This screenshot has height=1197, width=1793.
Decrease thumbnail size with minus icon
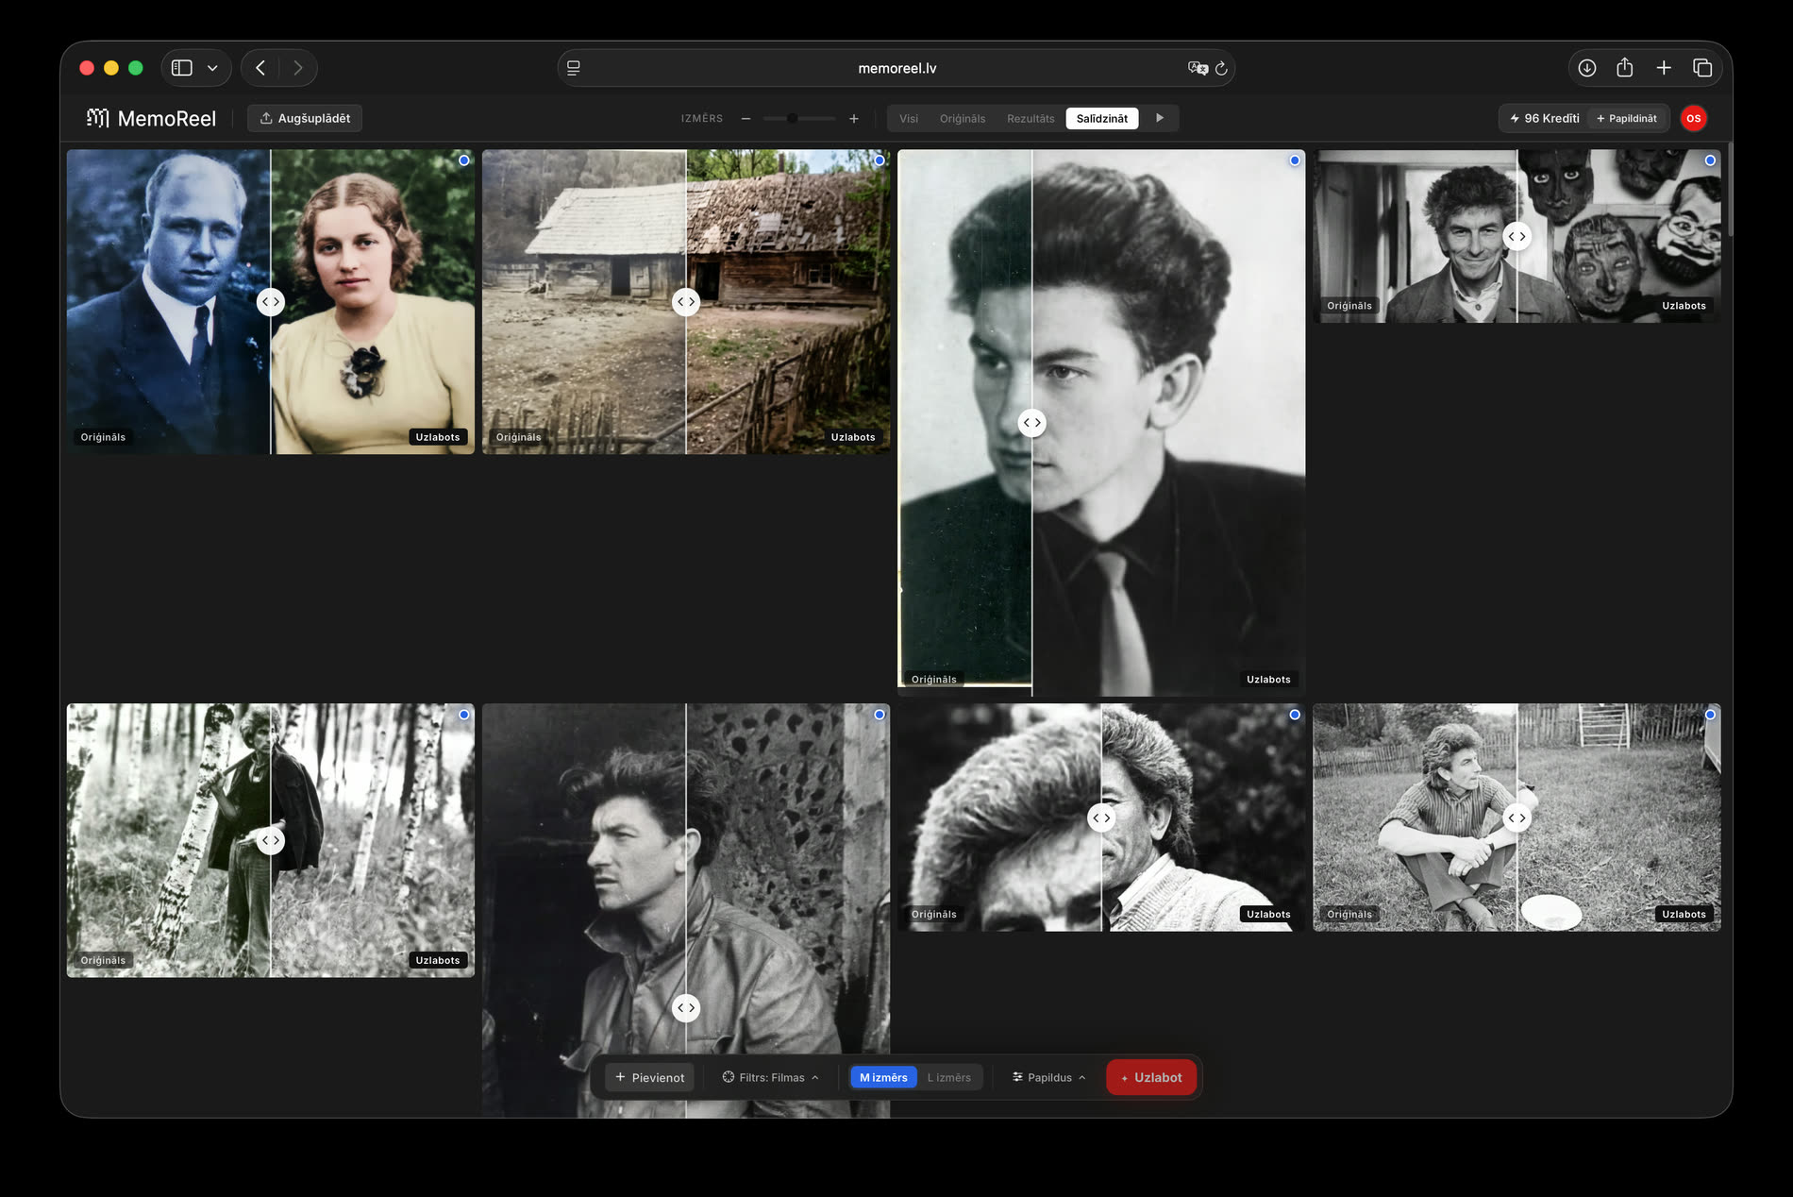[746, 118]
